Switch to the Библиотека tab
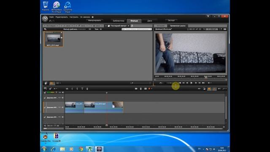Image resolution: width=270 pixels, height=152 pixels. point(119,21)
